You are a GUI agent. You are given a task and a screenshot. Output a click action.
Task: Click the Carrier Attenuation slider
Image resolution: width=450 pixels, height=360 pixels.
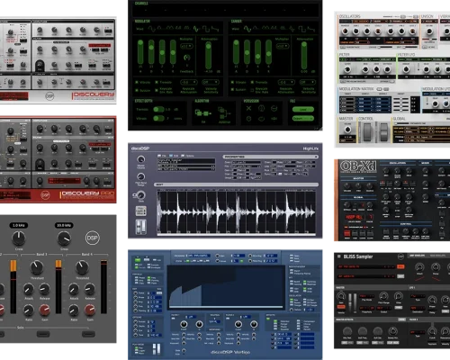click(x=304, y=56)
